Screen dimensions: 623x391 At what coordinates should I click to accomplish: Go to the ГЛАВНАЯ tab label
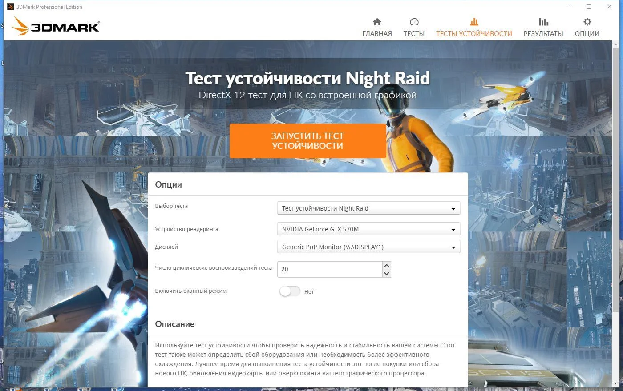click(377, 34)
